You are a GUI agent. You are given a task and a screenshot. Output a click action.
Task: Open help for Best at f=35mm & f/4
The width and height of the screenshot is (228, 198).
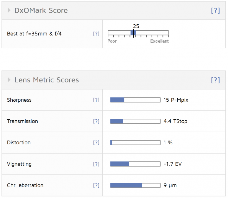pos(96,33)
